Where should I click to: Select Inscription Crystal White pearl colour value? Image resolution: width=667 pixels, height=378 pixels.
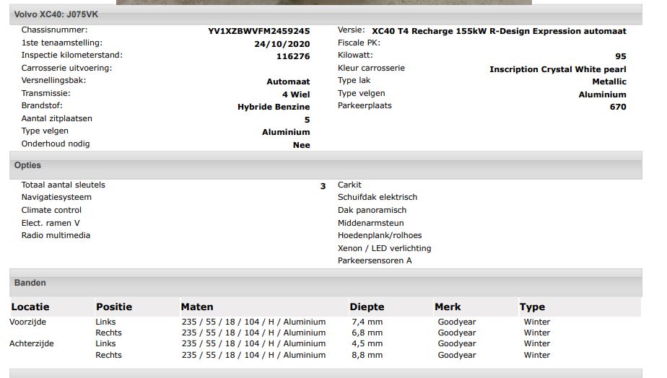coord(557,69)
